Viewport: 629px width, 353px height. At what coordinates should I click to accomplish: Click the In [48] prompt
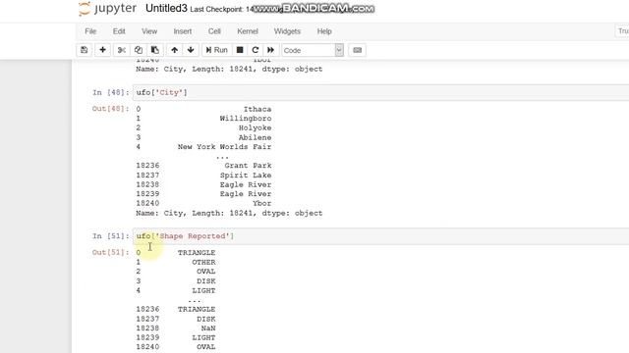111,92
